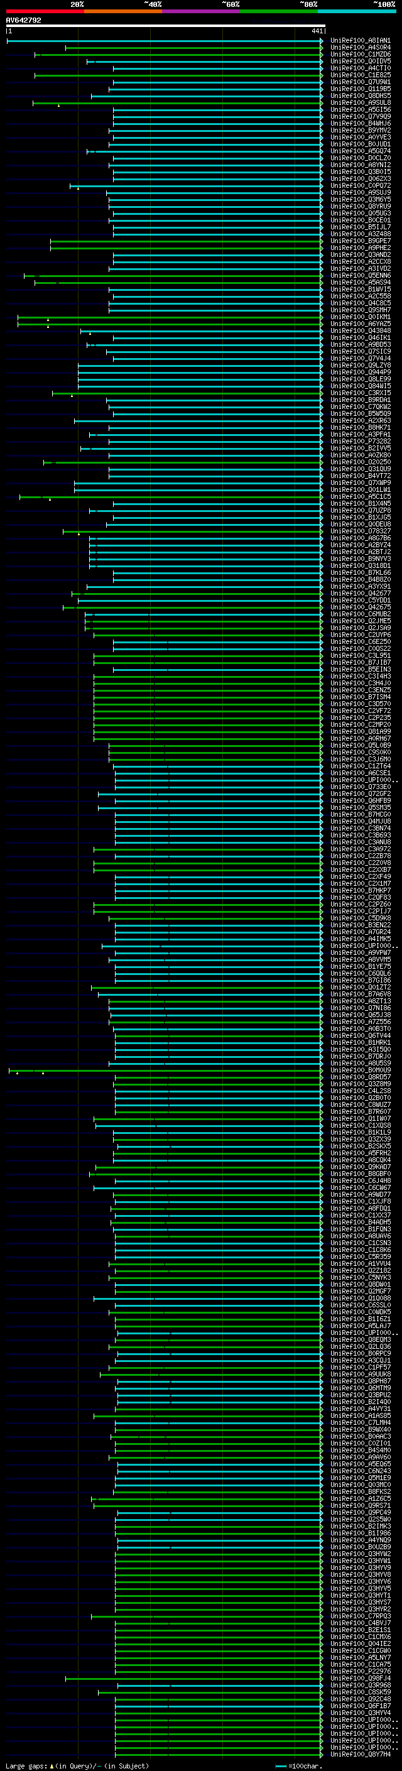Click the UniRef100_Q7SIC9 label

pos(361,351)
